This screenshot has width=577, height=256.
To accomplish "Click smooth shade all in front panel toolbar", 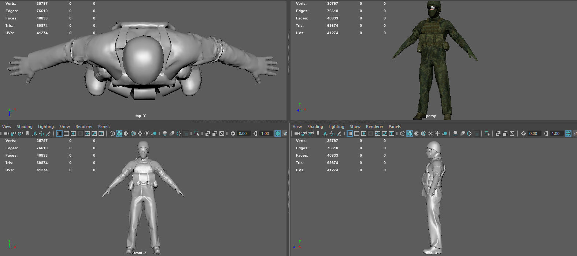I will click(119, 134).
